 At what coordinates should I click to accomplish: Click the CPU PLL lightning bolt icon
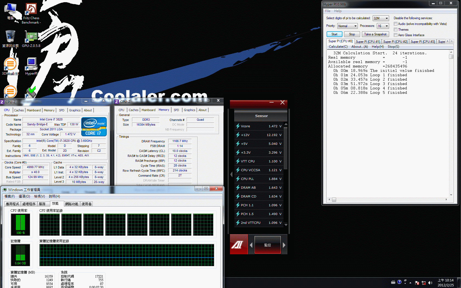238,179
